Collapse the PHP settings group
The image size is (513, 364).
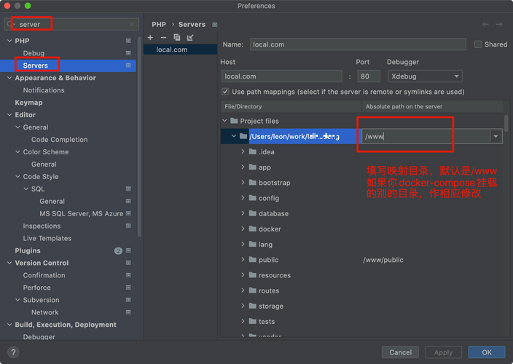coord(9,41)
